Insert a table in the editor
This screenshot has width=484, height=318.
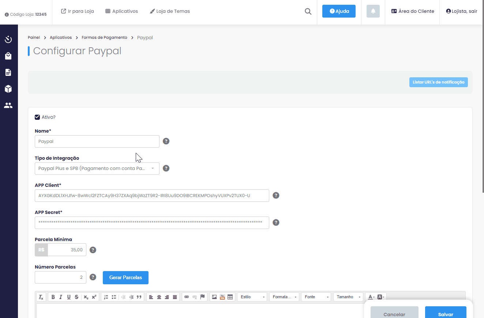pyautogui.click(x=230, y=297)
